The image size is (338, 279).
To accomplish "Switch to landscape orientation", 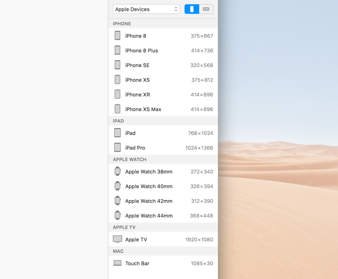I will coord(206,9).
